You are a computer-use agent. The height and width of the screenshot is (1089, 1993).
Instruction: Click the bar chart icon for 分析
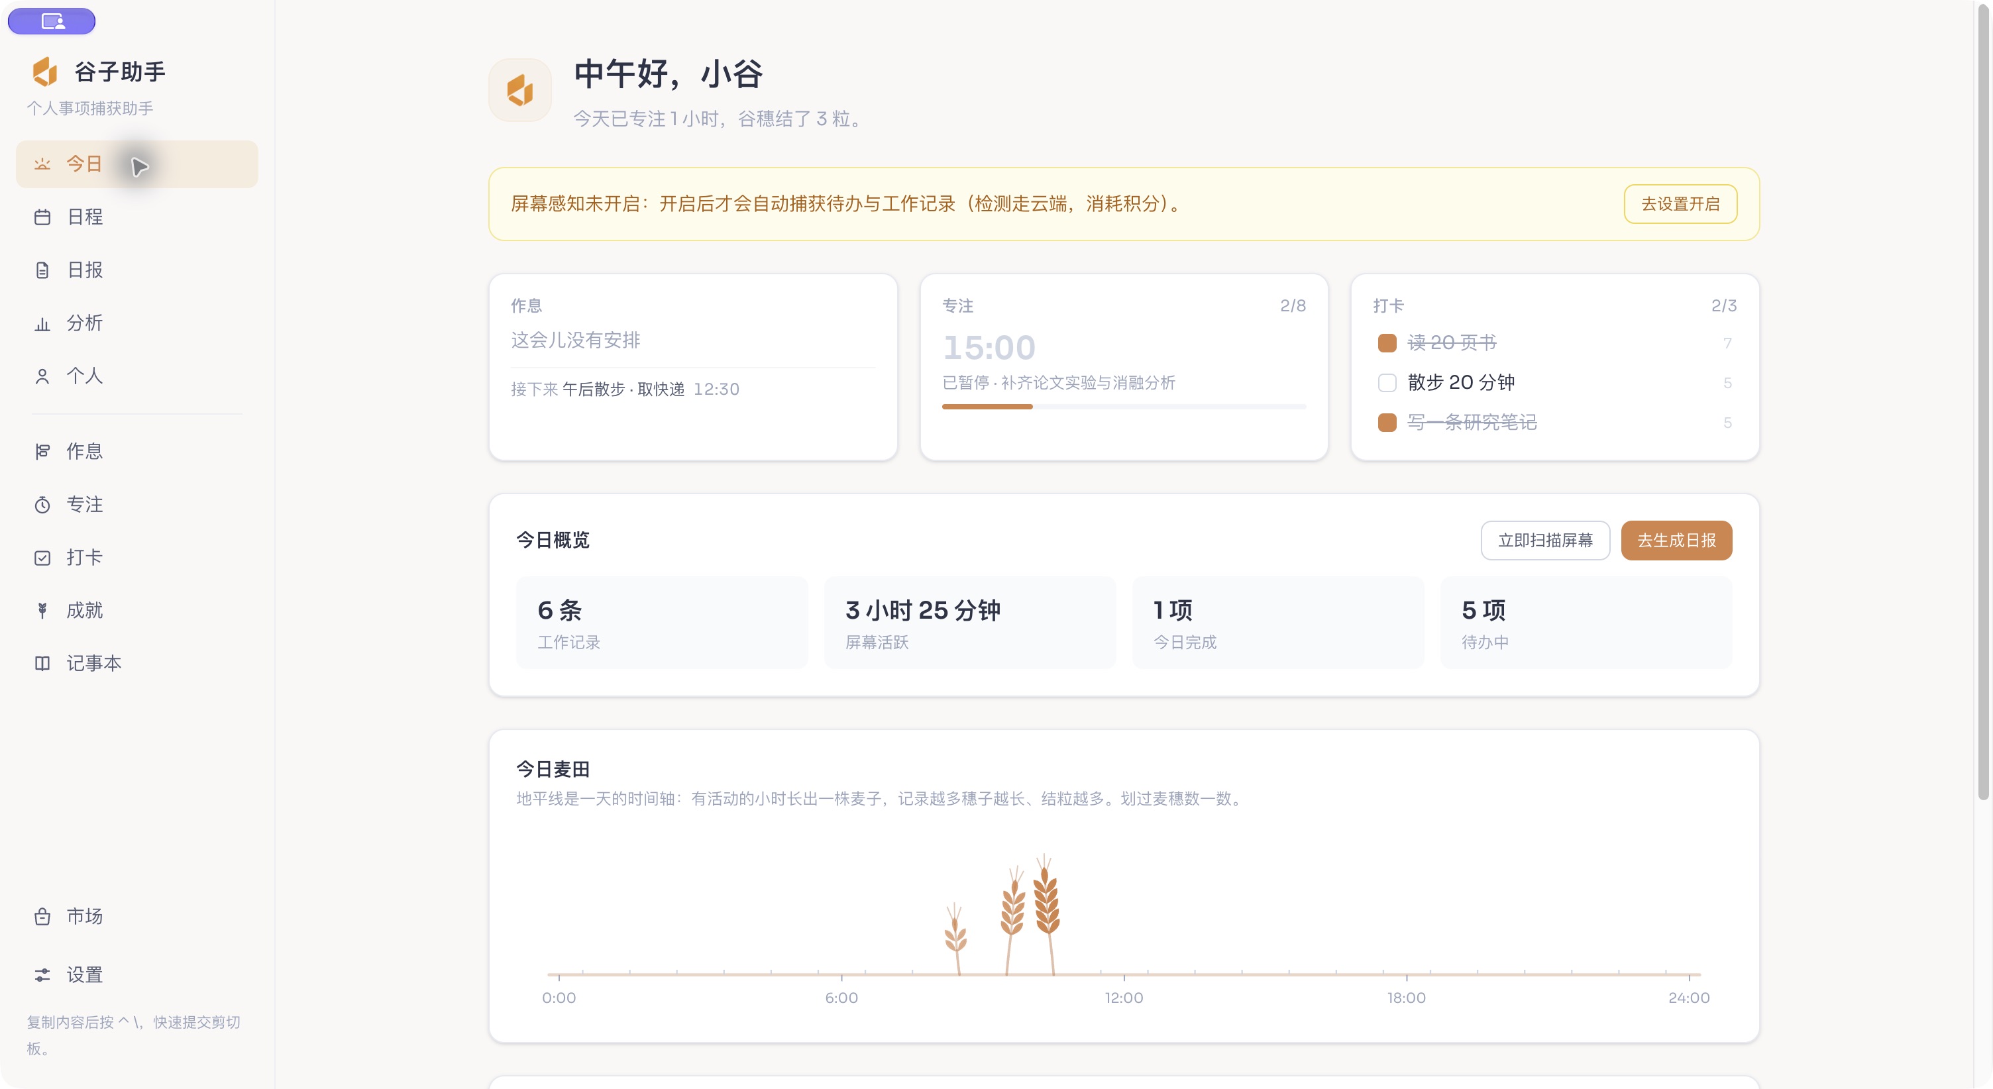(42, 323)
